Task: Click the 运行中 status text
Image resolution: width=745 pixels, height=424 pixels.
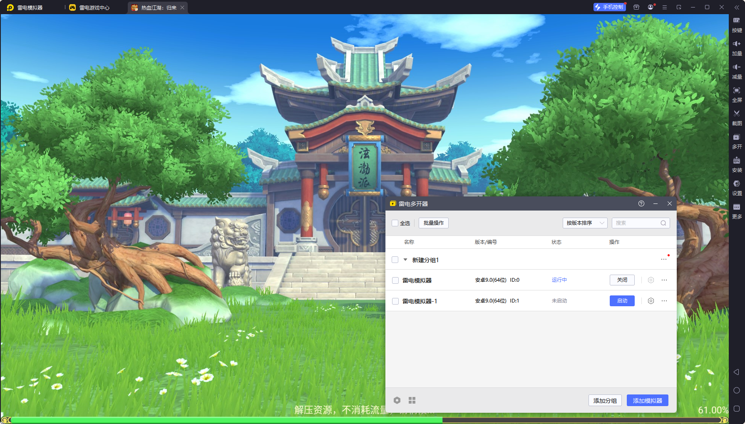Action: coord(559,280)
